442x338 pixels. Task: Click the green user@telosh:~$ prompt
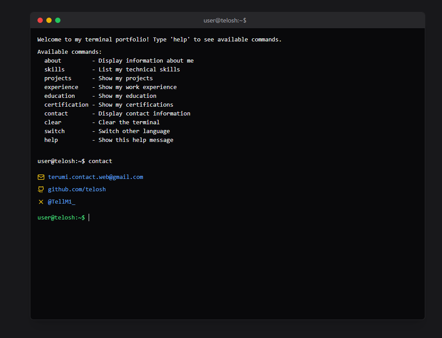pos(61,218)
